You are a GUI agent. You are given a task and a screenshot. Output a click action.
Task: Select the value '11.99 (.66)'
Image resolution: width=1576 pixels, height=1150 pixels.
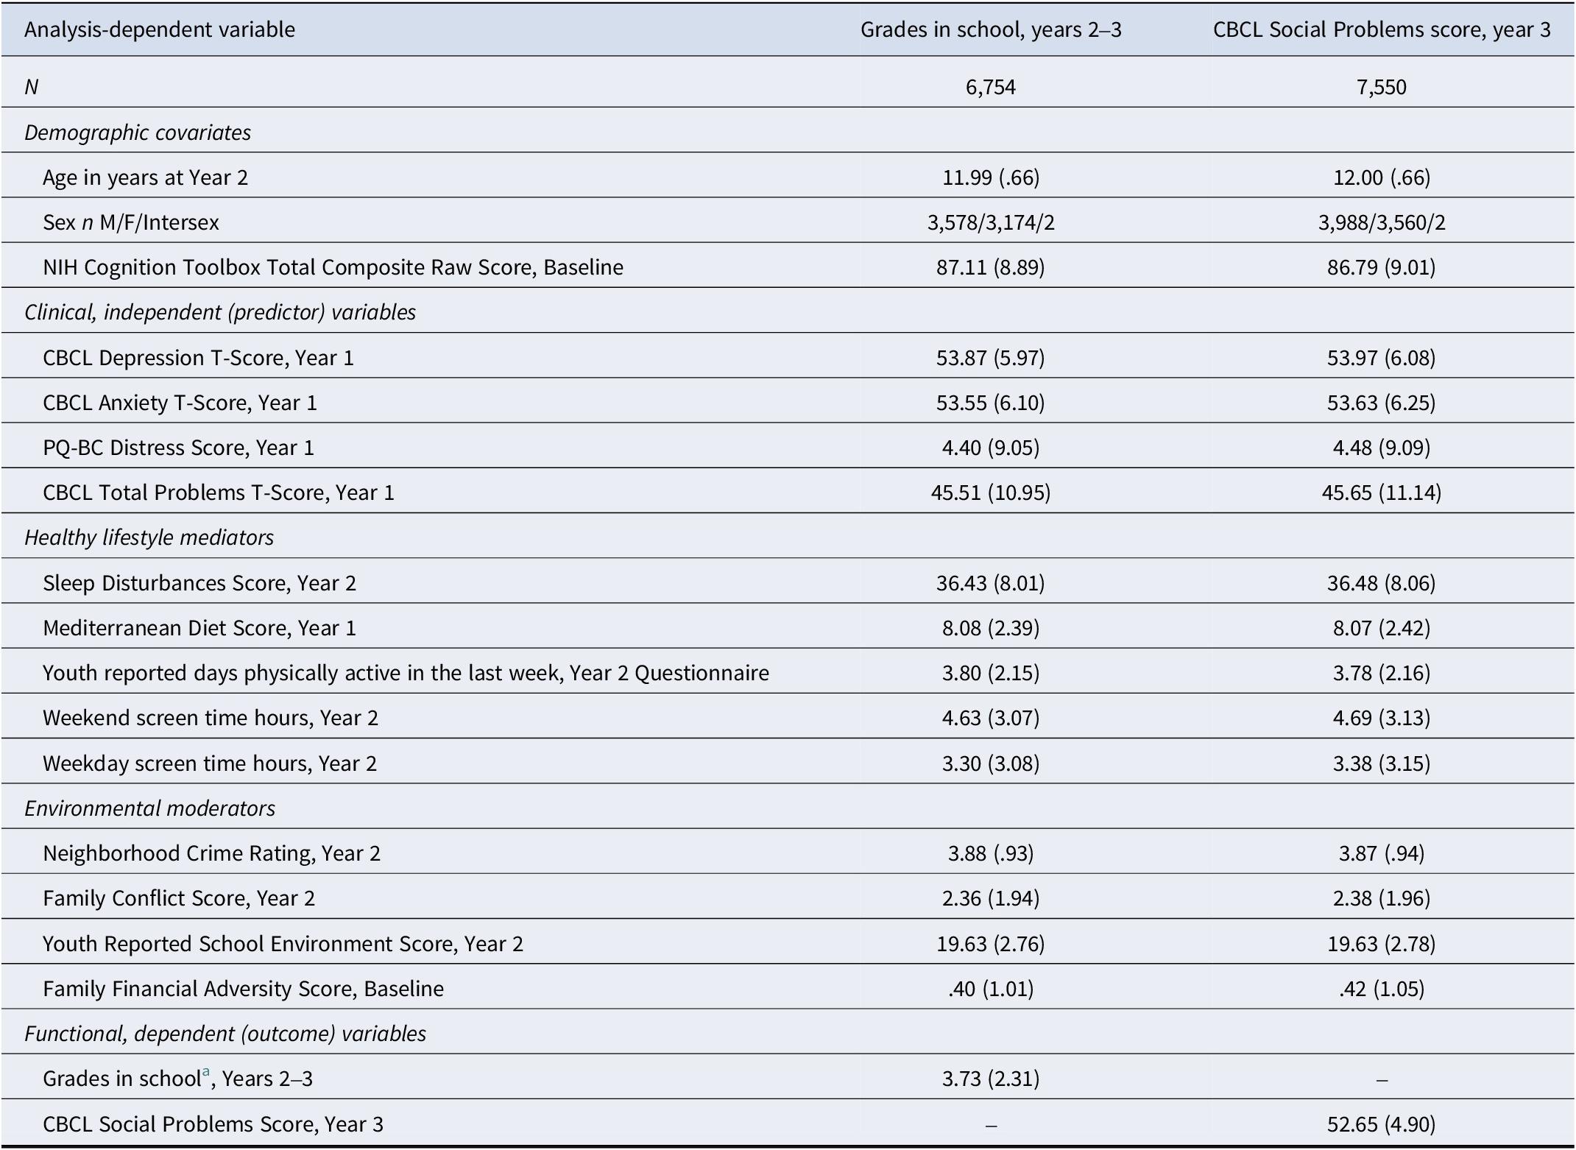click(x=991, y=177)
